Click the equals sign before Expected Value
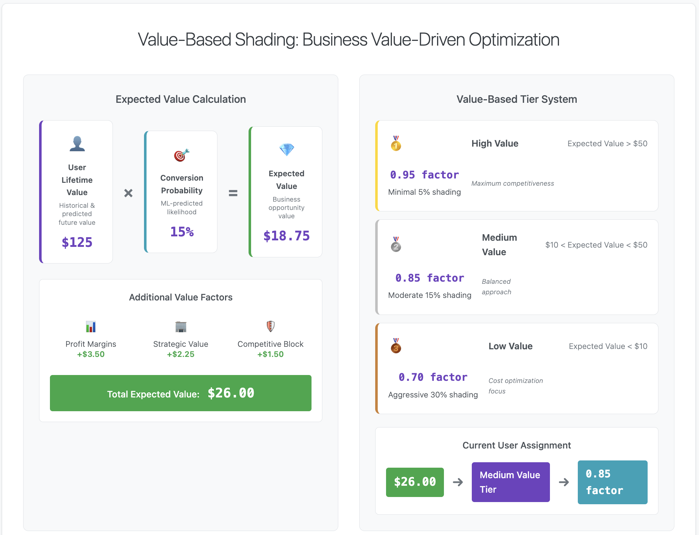This screenshot has width=699, height=535. click(x=233, y=193)
